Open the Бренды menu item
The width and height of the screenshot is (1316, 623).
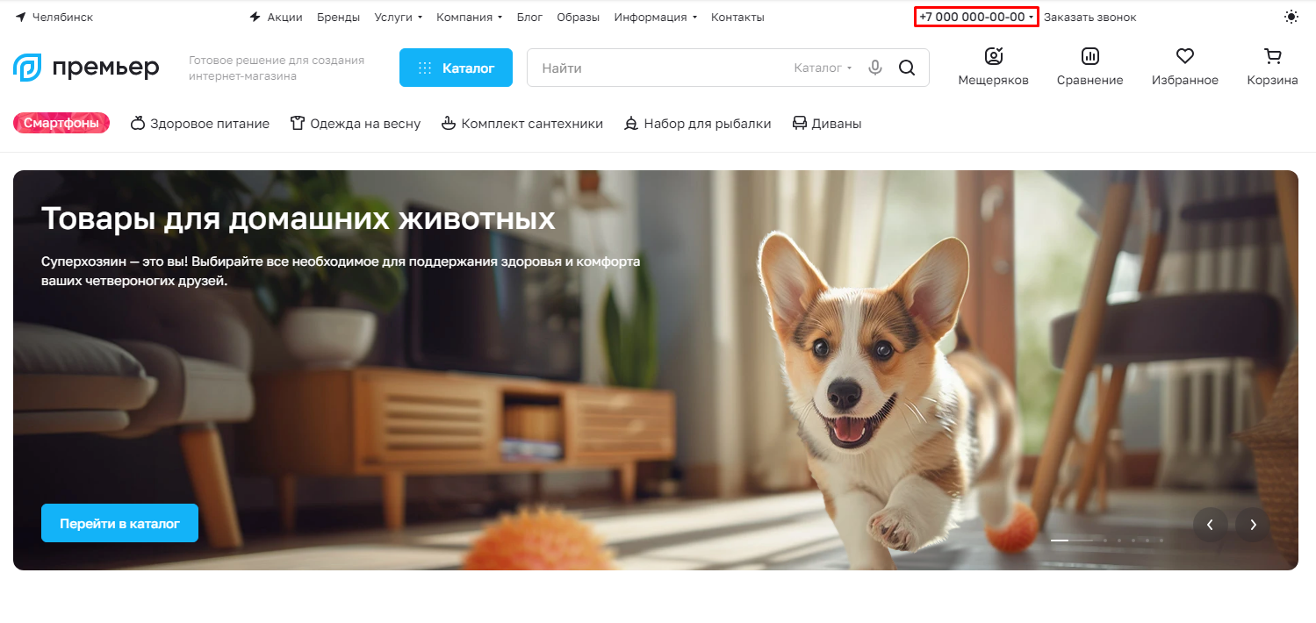[x=338, y=18]
